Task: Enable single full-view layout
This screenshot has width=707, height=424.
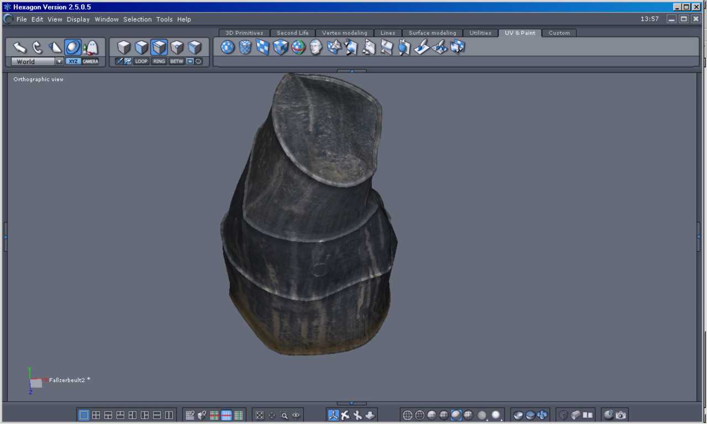Action: click(84, 415)
